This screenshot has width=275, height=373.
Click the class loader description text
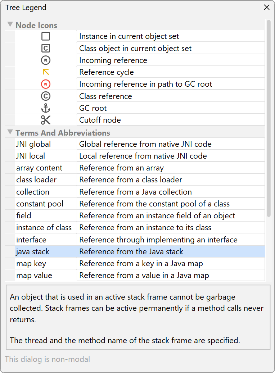tap(131, 180)
